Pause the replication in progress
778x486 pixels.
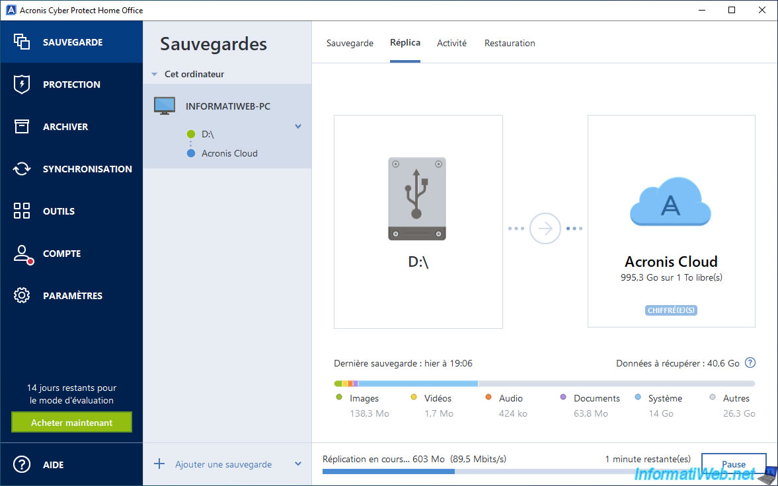point(733,464)
